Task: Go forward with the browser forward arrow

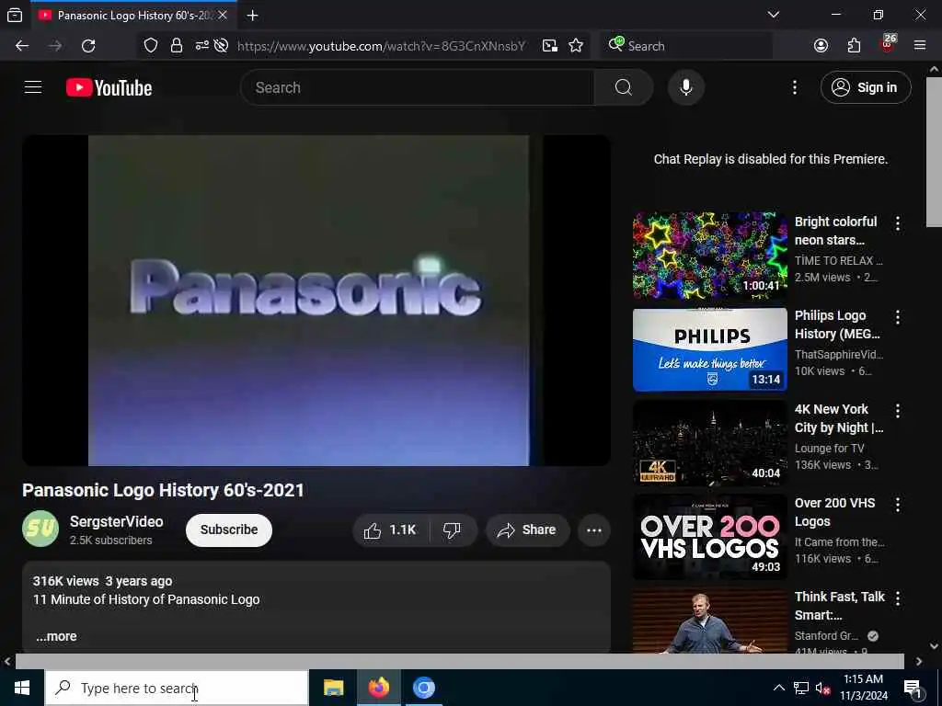Action: 55,46
